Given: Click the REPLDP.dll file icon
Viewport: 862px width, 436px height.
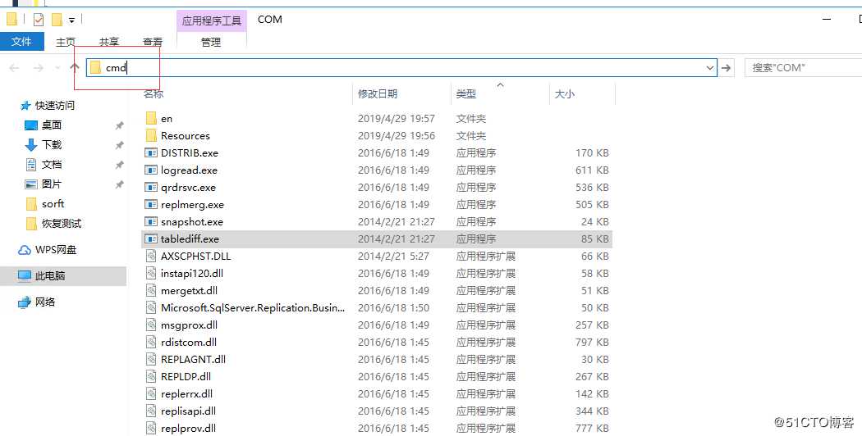Looking at the screenshot, I should 151,377.
